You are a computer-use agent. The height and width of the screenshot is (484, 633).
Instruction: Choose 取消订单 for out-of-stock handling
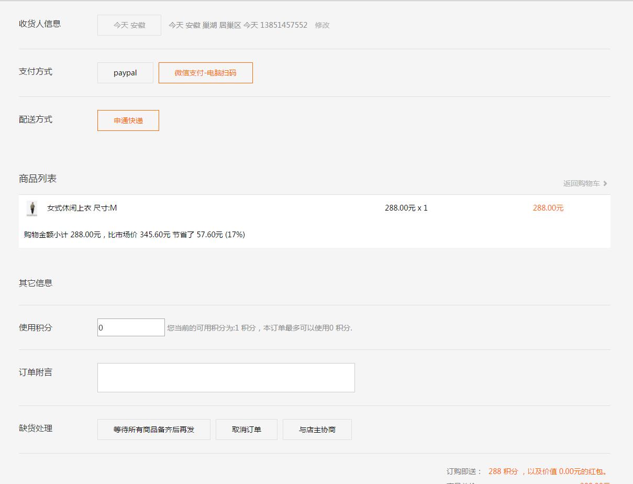click(246, 430)
